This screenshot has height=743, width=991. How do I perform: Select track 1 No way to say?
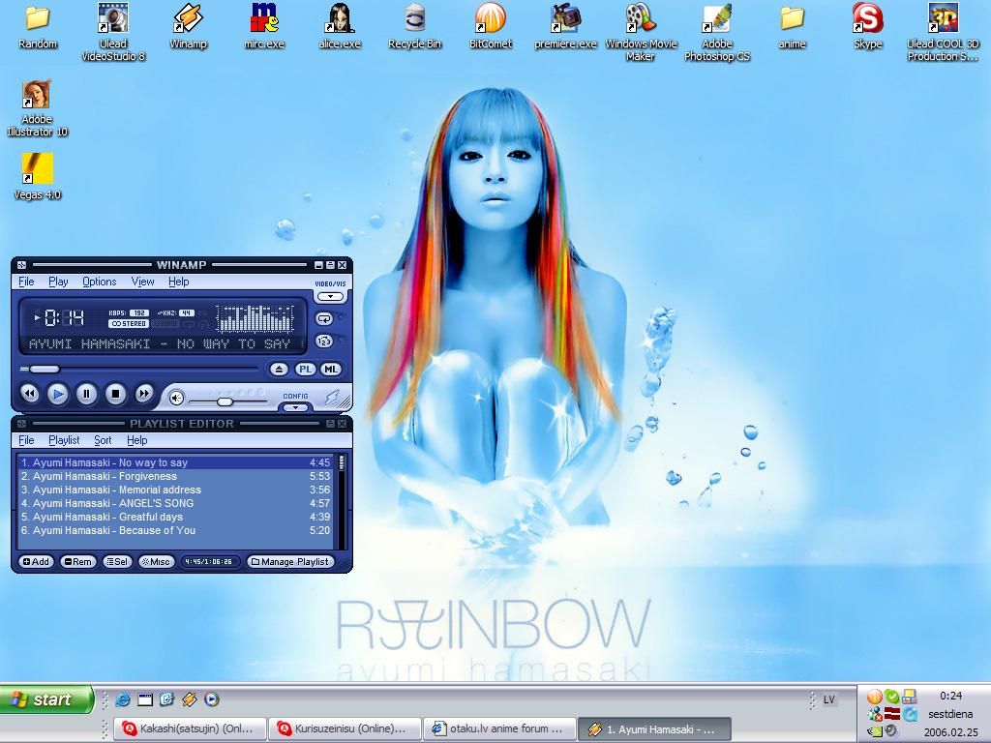coord(175,462)
